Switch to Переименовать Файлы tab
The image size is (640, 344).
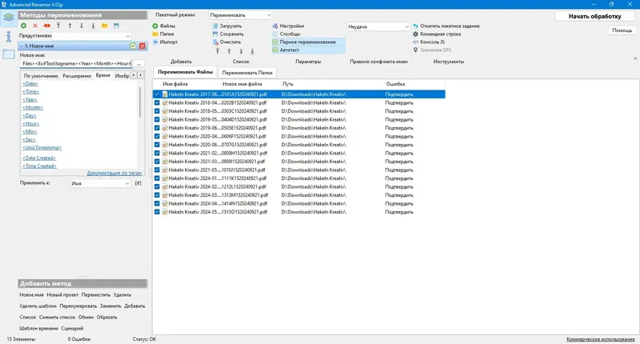[186, 72]
